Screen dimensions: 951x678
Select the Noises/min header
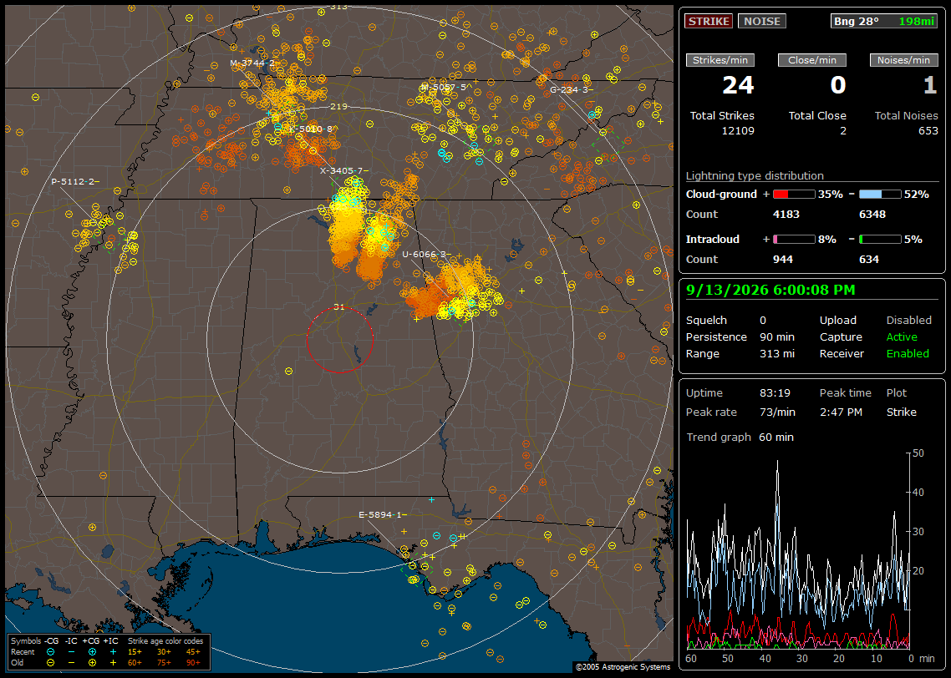(x=903, y=60)
